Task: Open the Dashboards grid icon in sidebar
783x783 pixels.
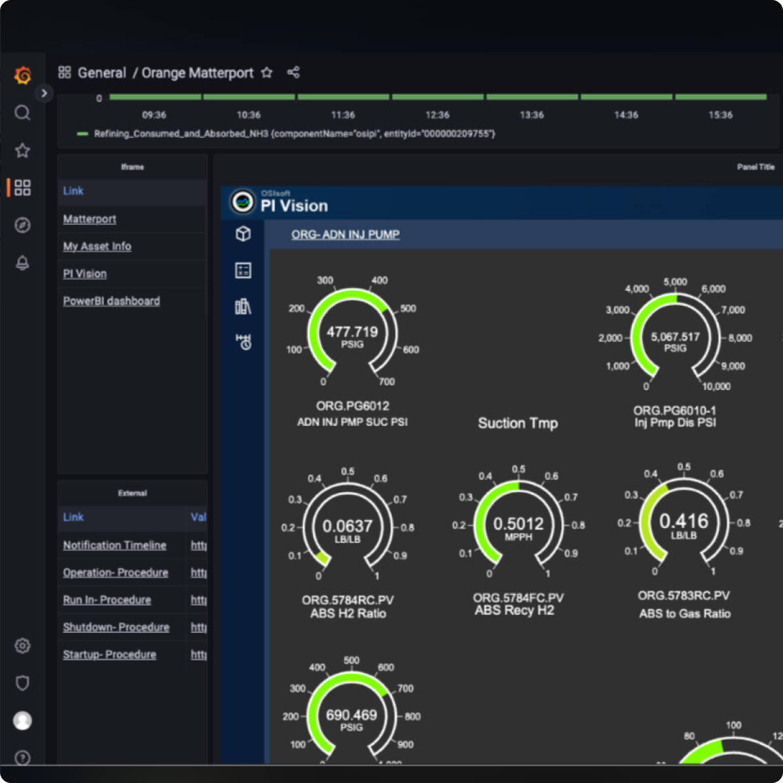Action: (23, 187)
